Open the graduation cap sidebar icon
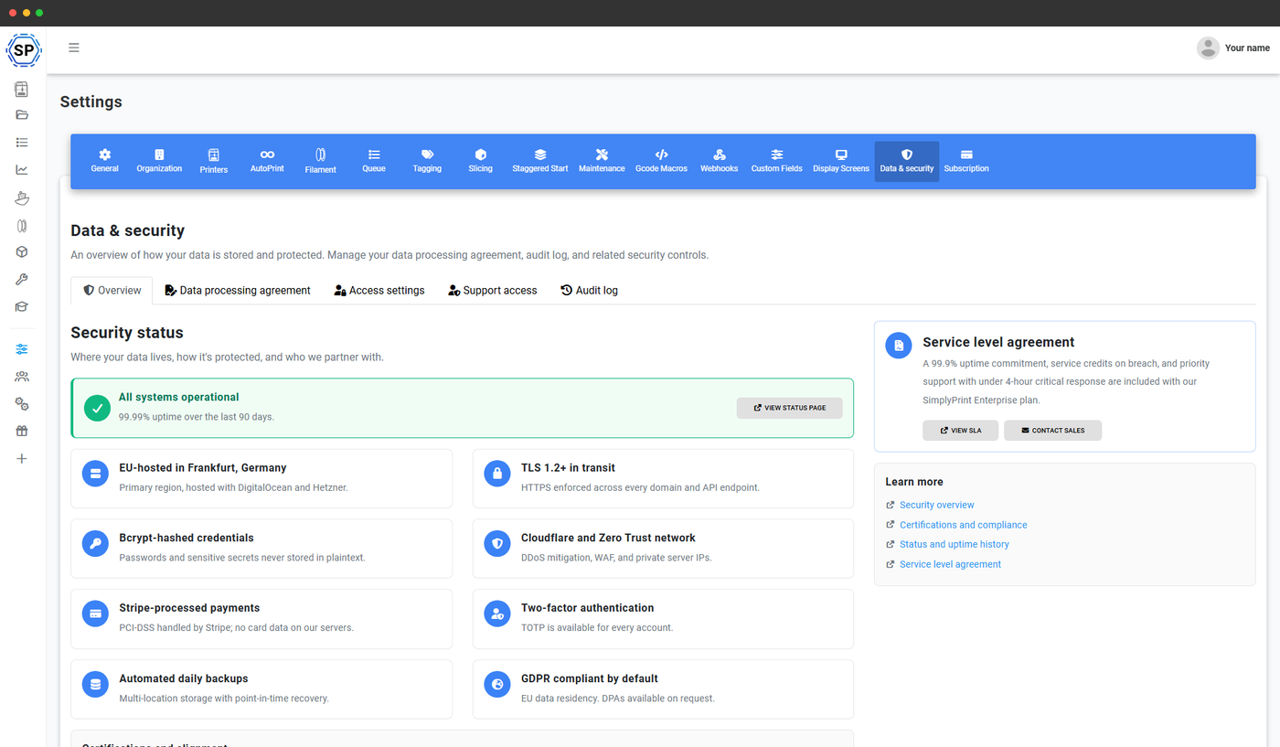This screenshot has height=747, width=1280. 22,307
